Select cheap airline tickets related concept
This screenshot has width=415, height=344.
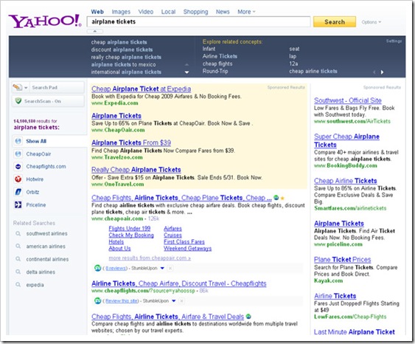point(313,71)
